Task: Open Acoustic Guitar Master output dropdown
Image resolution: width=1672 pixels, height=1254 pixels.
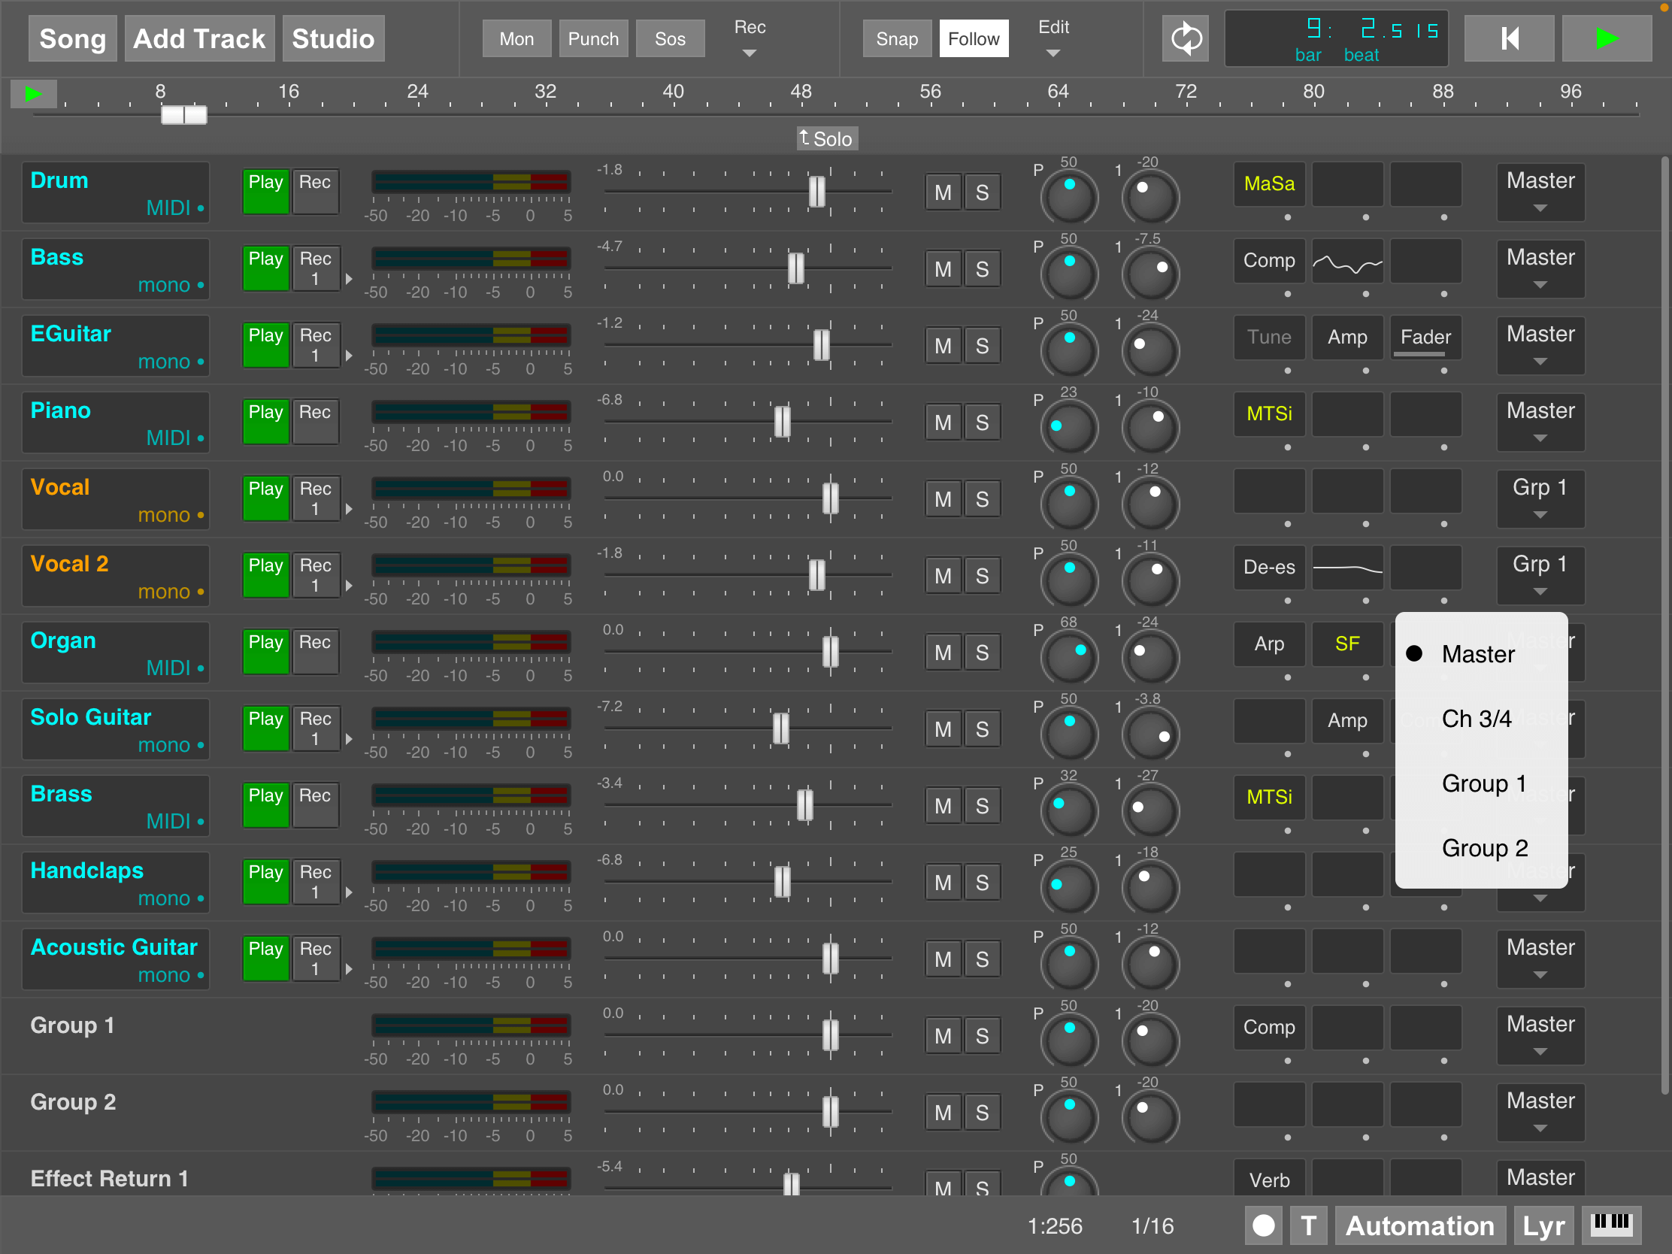Action: click(1540, 959)
